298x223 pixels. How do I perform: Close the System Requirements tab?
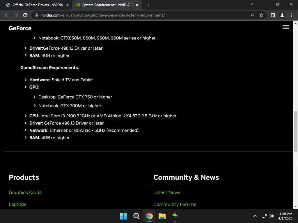(x=137, y=5)
